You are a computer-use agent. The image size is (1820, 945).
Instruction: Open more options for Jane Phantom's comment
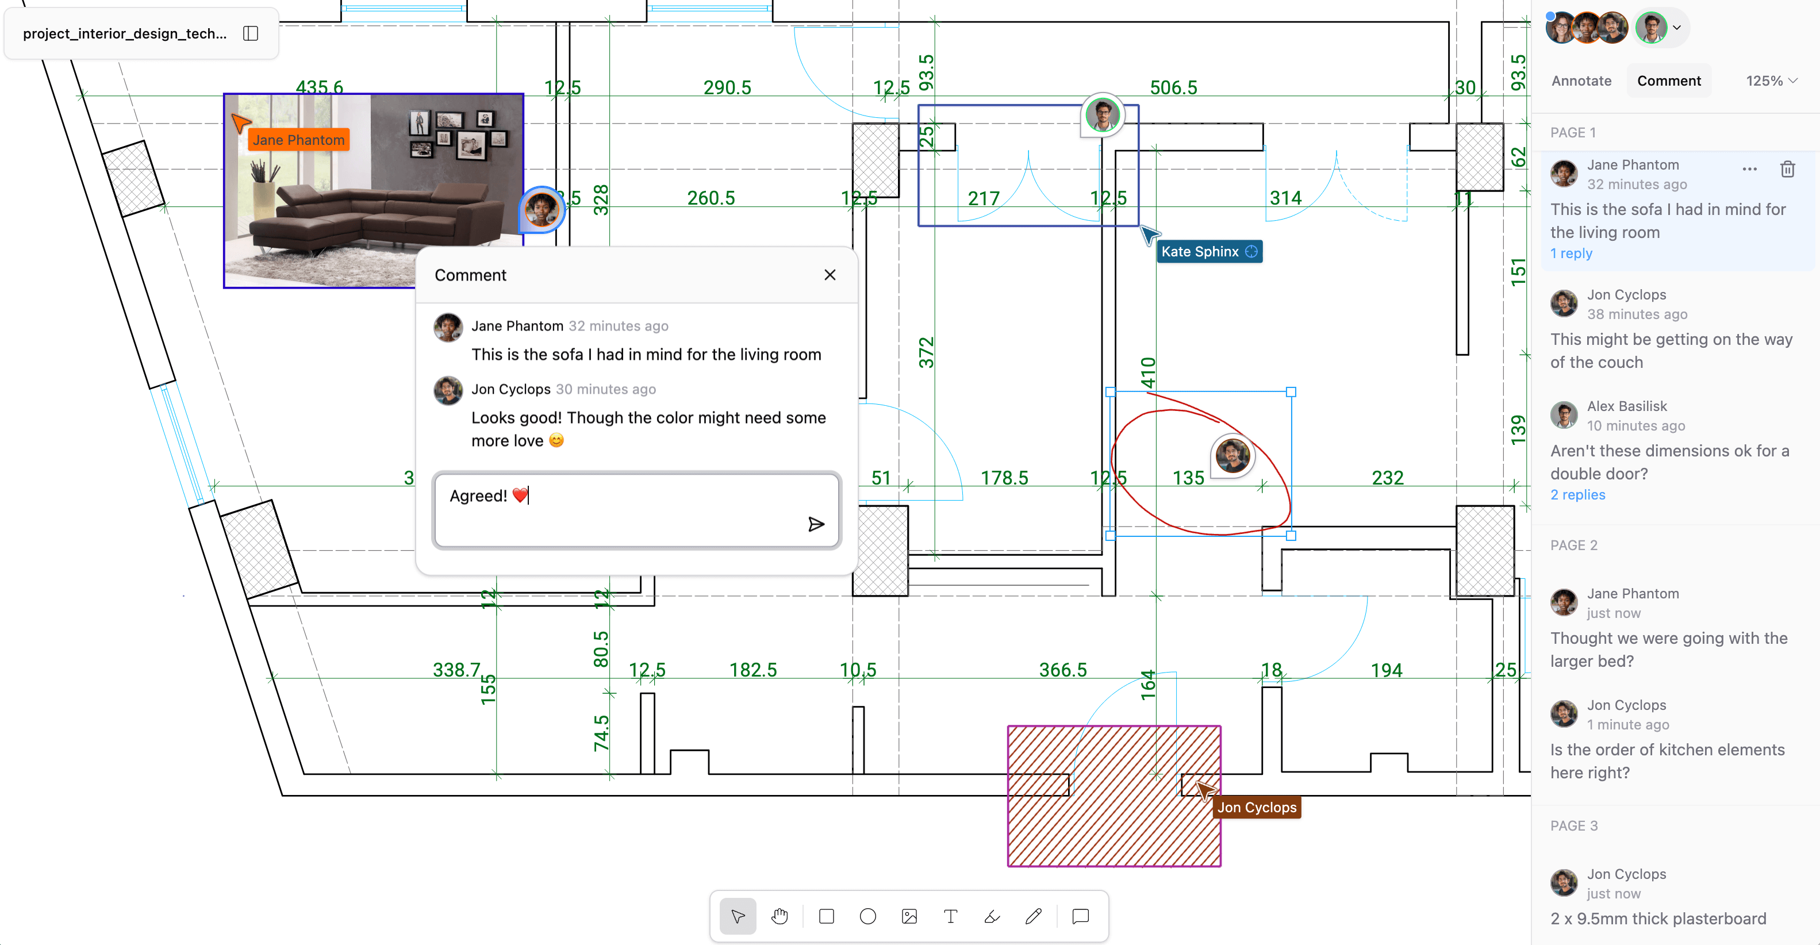(1749, 170)
